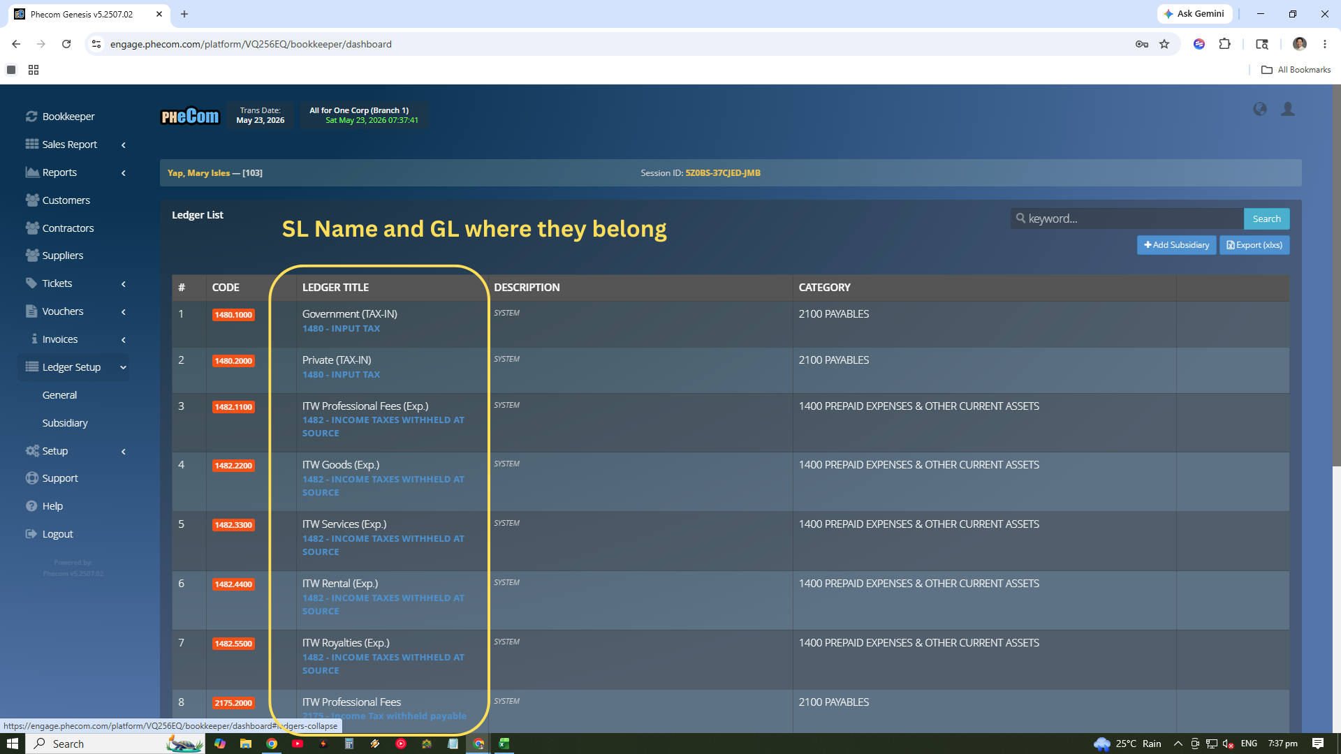Open the General ledger submenu item
This screenshot has height=754, width=1341.
click(59, 395)
